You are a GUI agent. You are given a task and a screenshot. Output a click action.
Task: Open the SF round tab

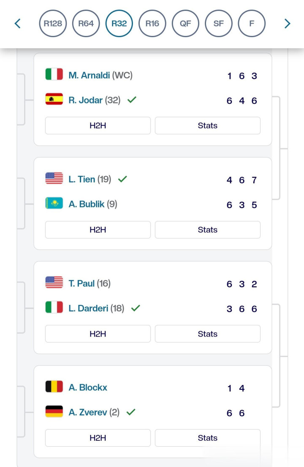point(219,24)
